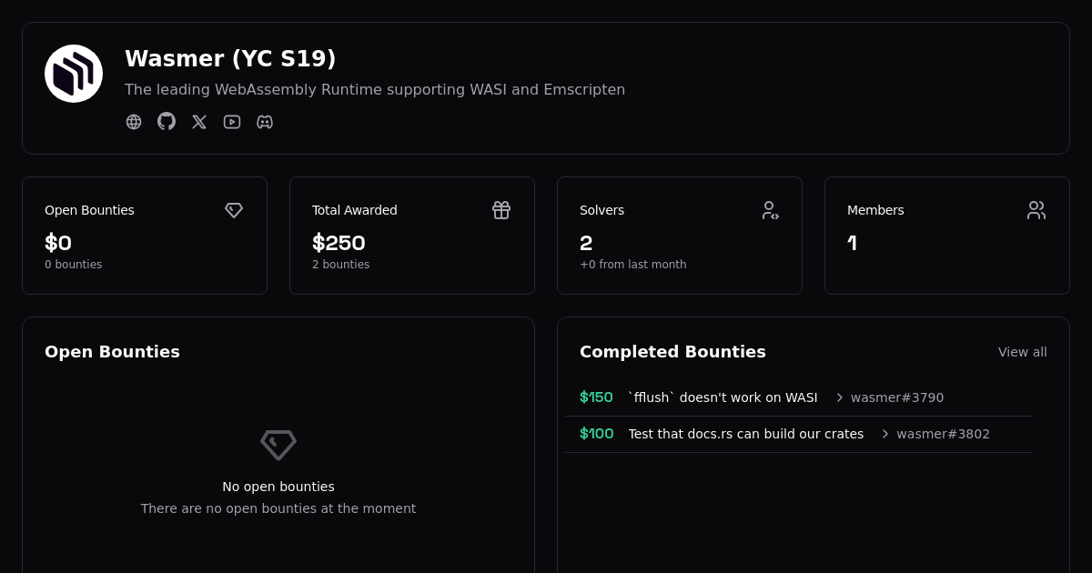Select the Total Awarded $250 card
1092x573 pixels.
[x=411, y=236]
